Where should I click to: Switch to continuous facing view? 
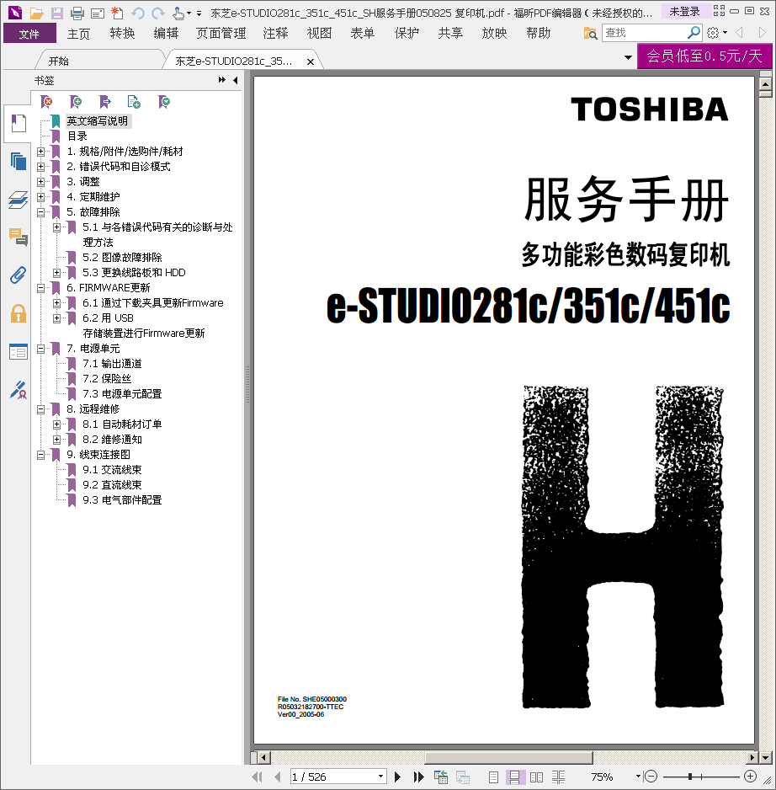pyautogui.click(x=558, y=777)
